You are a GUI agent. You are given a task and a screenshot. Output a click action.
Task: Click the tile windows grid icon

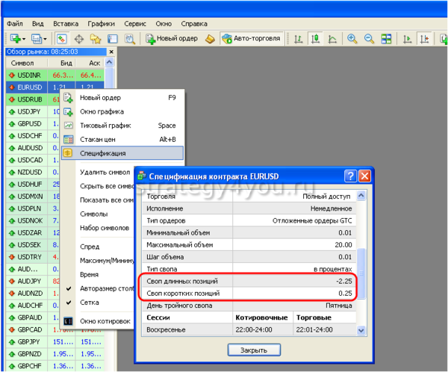(x=387, y=38)
